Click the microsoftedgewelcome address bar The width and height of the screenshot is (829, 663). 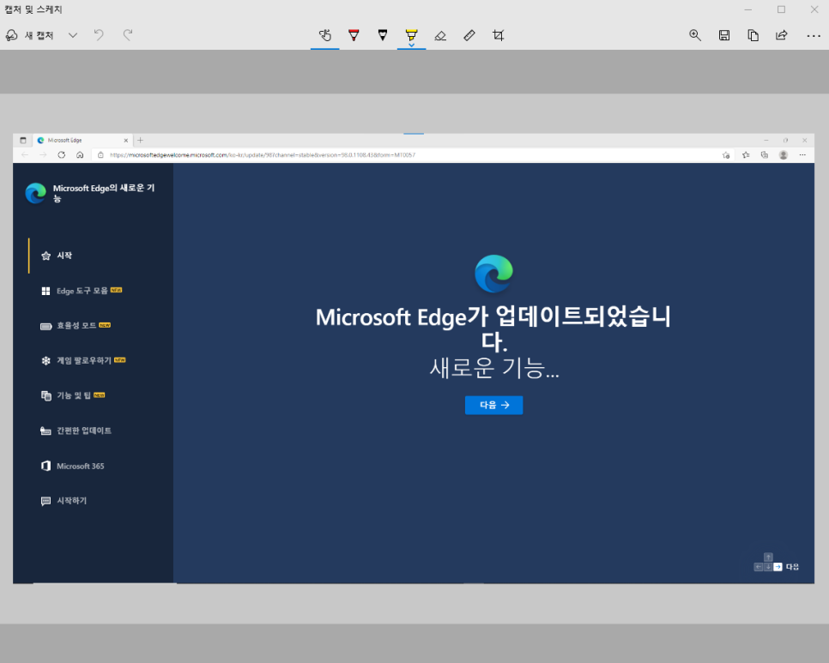point(413,154)
